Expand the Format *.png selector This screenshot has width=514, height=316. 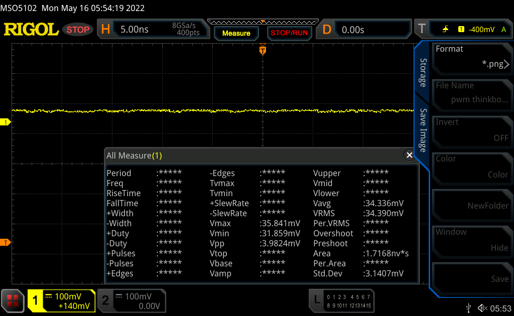click(472, 57)
